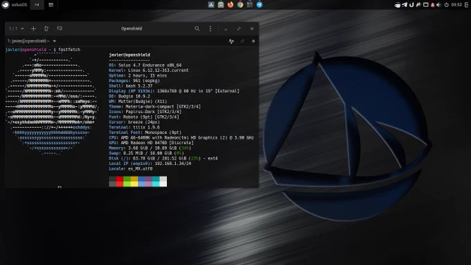This screenshot has width=471, height=265.
Task: Click the 09:52 clock
Action: pos(456,5)
